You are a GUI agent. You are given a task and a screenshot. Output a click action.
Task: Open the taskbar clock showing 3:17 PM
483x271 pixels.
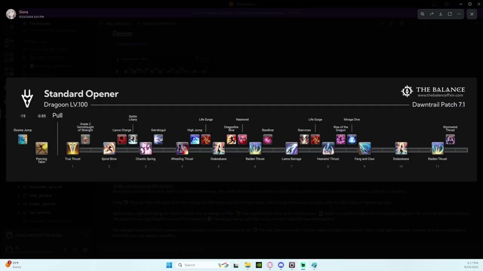(471, 265)
